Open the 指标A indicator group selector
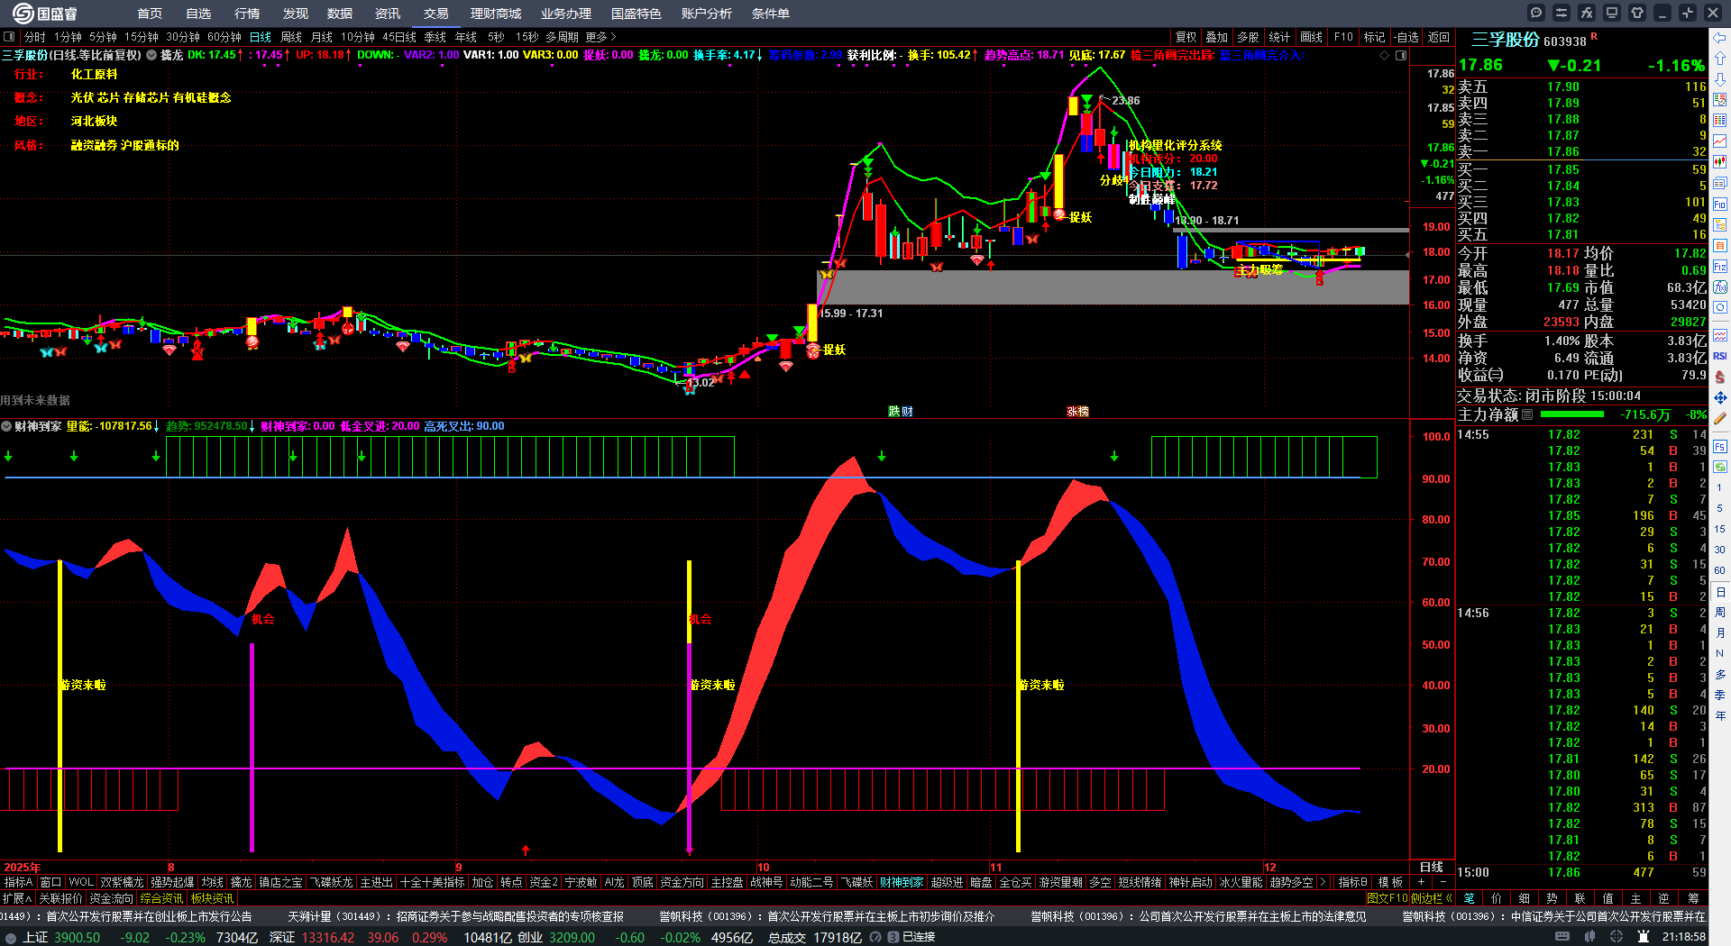This screenshot has width=1731, height=946. (18, 882)
